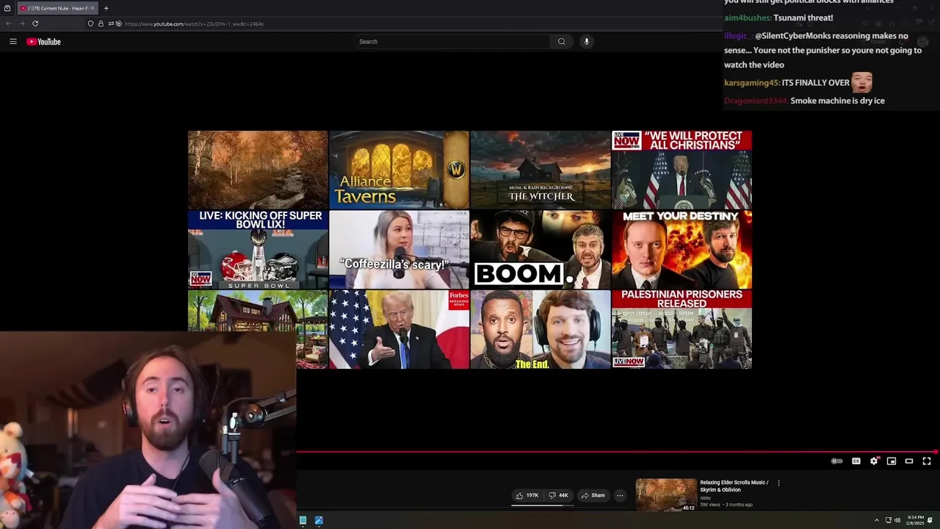Open 'Live: Kicking Off Super Bowl LIX' video
The width and height of the screenshot is (940, 529).
click(x=258, y=249)
